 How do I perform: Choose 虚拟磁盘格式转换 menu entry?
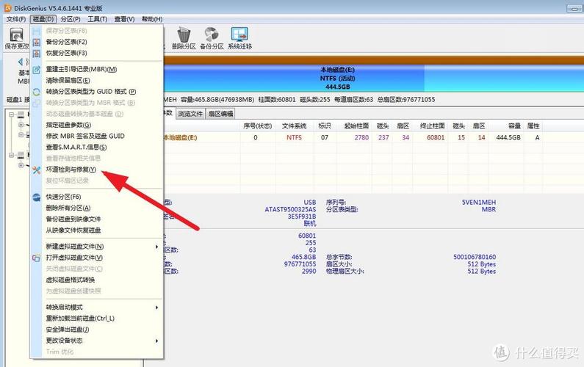tap(71, 280)
